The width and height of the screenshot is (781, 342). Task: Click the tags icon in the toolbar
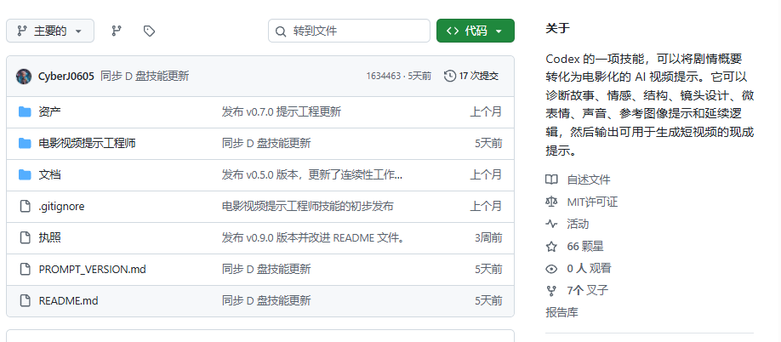[x=149, y=31]
